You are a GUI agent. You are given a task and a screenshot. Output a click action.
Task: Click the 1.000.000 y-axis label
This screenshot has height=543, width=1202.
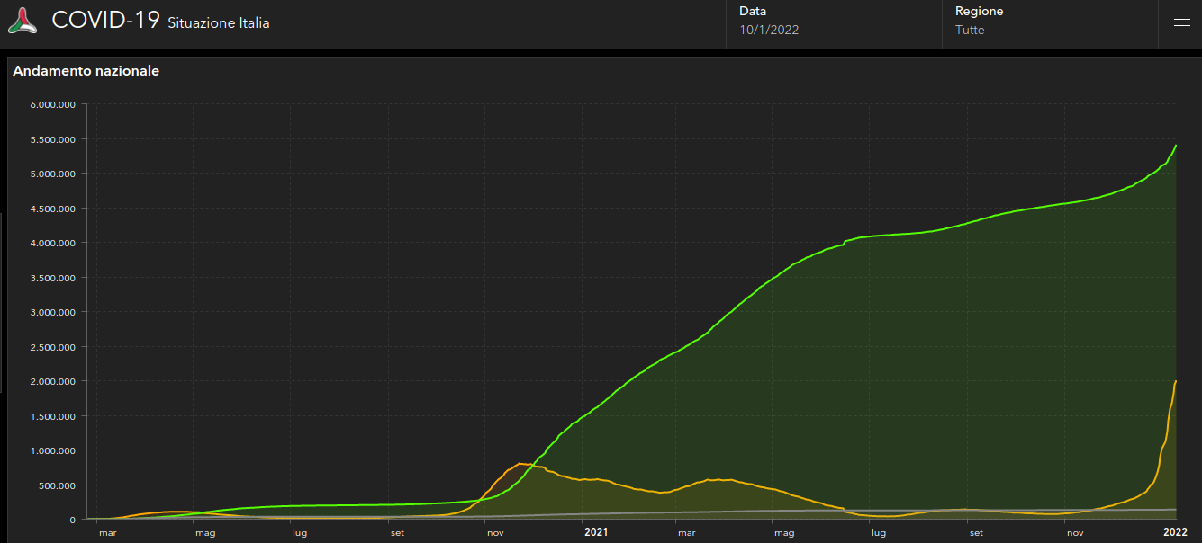pyautogui.click(x=52, y=450)
